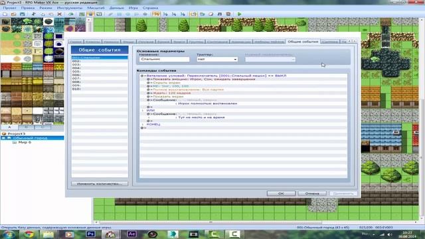The image size is (425, 239).
Task: Click the Delete (X) toolbar icon
Action: coord(59,14)
